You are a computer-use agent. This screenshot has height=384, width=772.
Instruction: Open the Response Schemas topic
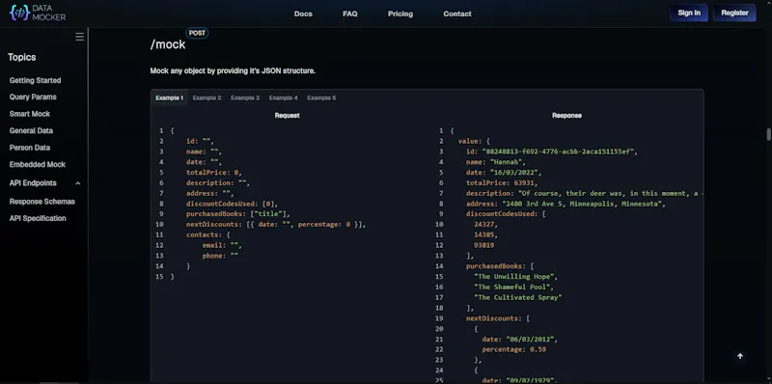click(x=42, y=202)
